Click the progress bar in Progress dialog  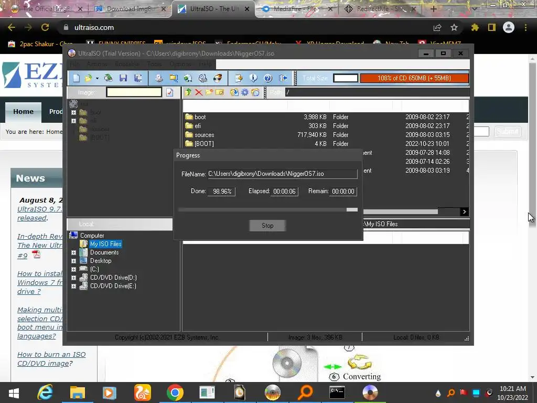[268, 210]
